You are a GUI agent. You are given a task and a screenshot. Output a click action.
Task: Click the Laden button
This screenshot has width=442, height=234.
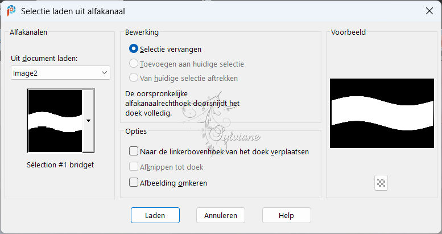pyautogui.click(x=155, y=215)
